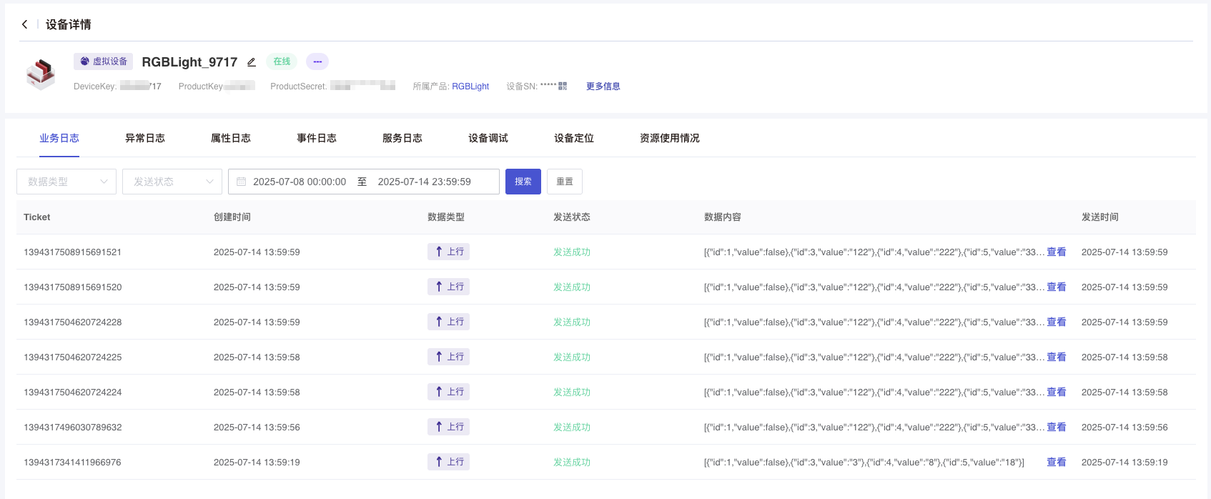The image size is (1211, 499).
Task: Click the edit pencil next to RGBLight_9717
Action: click(252, 62)
